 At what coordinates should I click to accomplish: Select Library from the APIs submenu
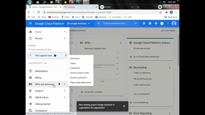click(x=73, y=63)
